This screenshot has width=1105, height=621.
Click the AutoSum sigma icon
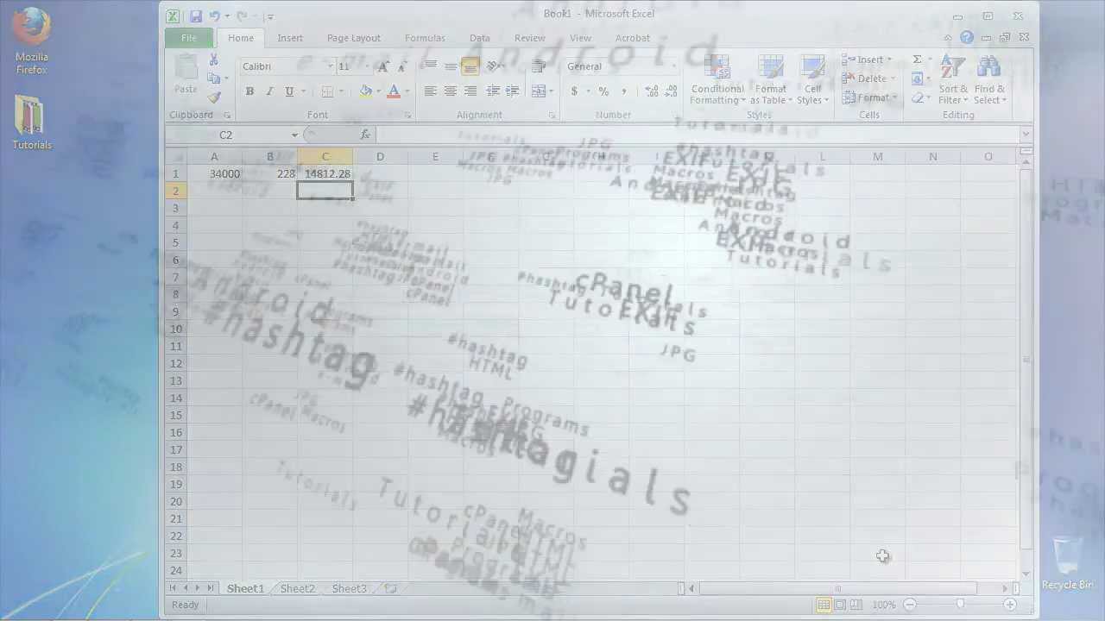(918, 60)
